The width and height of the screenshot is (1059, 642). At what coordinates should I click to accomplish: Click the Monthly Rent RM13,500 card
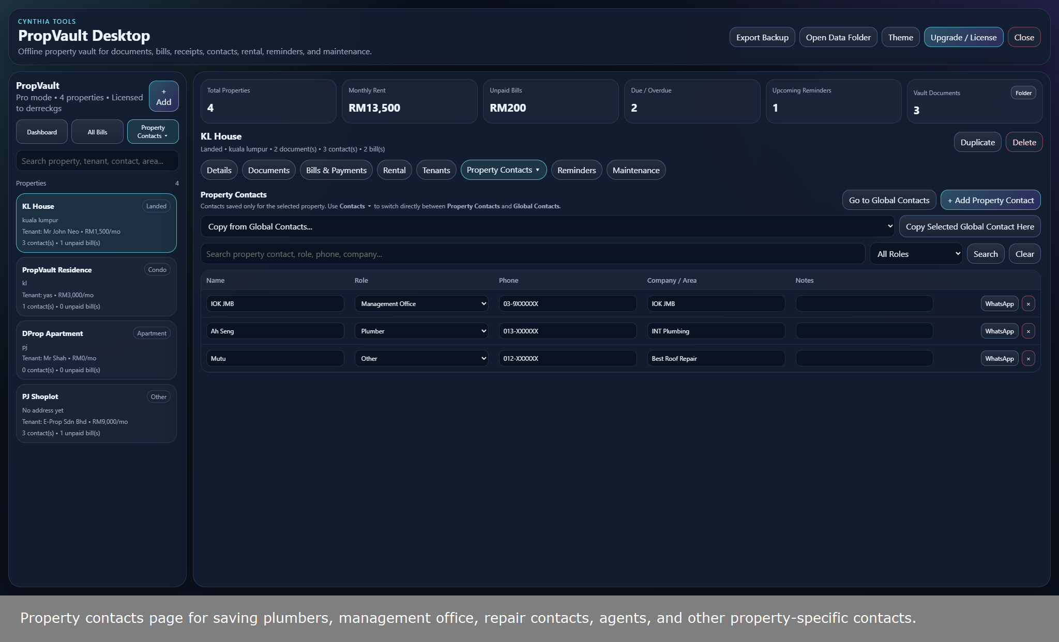pyautogui.click(x=410, y=101)
